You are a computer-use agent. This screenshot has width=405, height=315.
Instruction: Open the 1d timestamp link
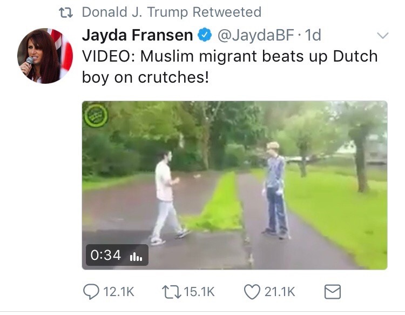[x=313, y=35]
